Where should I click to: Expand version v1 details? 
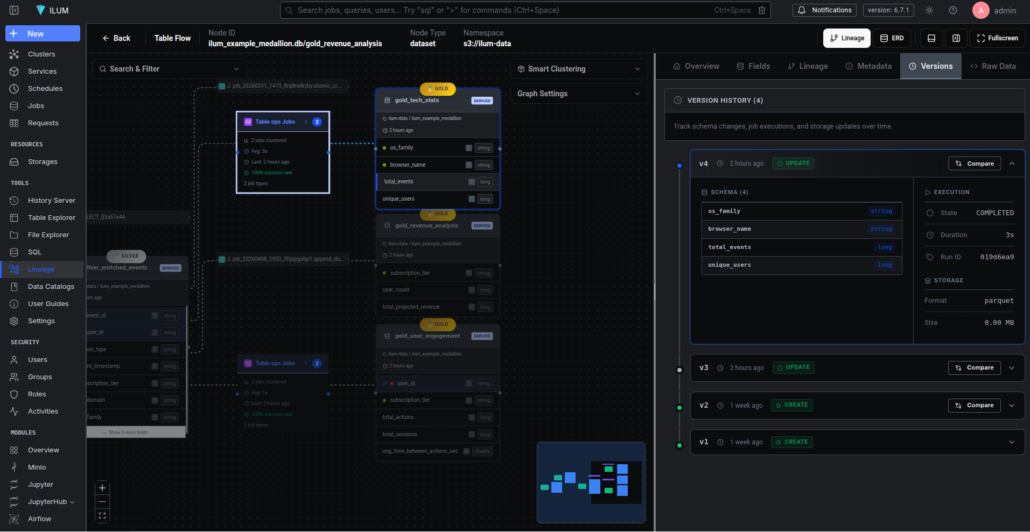(x=1012, y=442)
